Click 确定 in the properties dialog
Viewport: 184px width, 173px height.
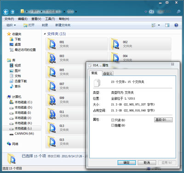point(126,162)
